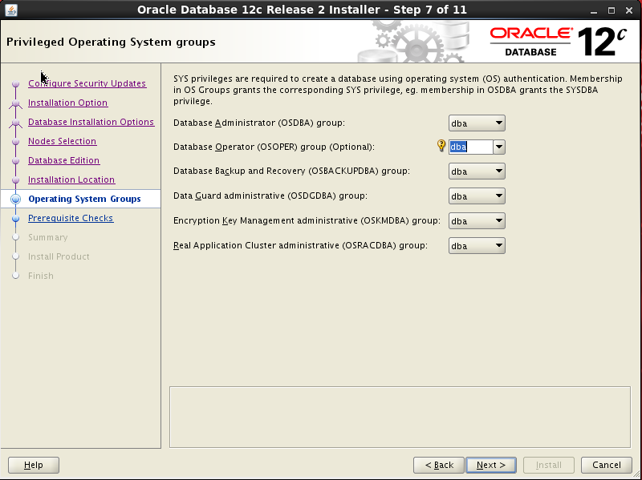Go to the Nodes Selection step

pos(62,141)
